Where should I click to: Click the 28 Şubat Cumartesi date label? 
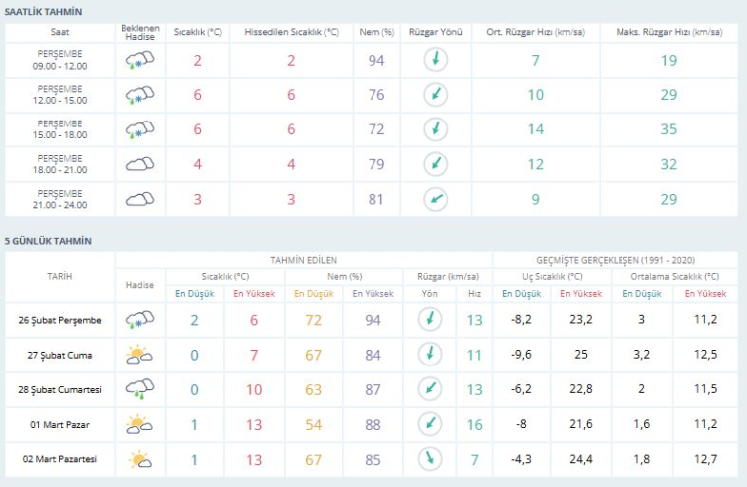coord(60,389)
